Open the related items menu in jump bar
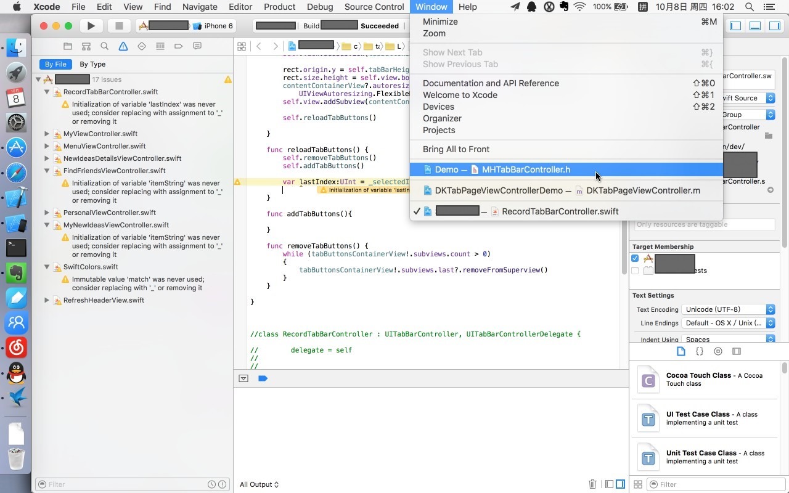The height and width of the screenshot is (493, 789). [242, 46]
